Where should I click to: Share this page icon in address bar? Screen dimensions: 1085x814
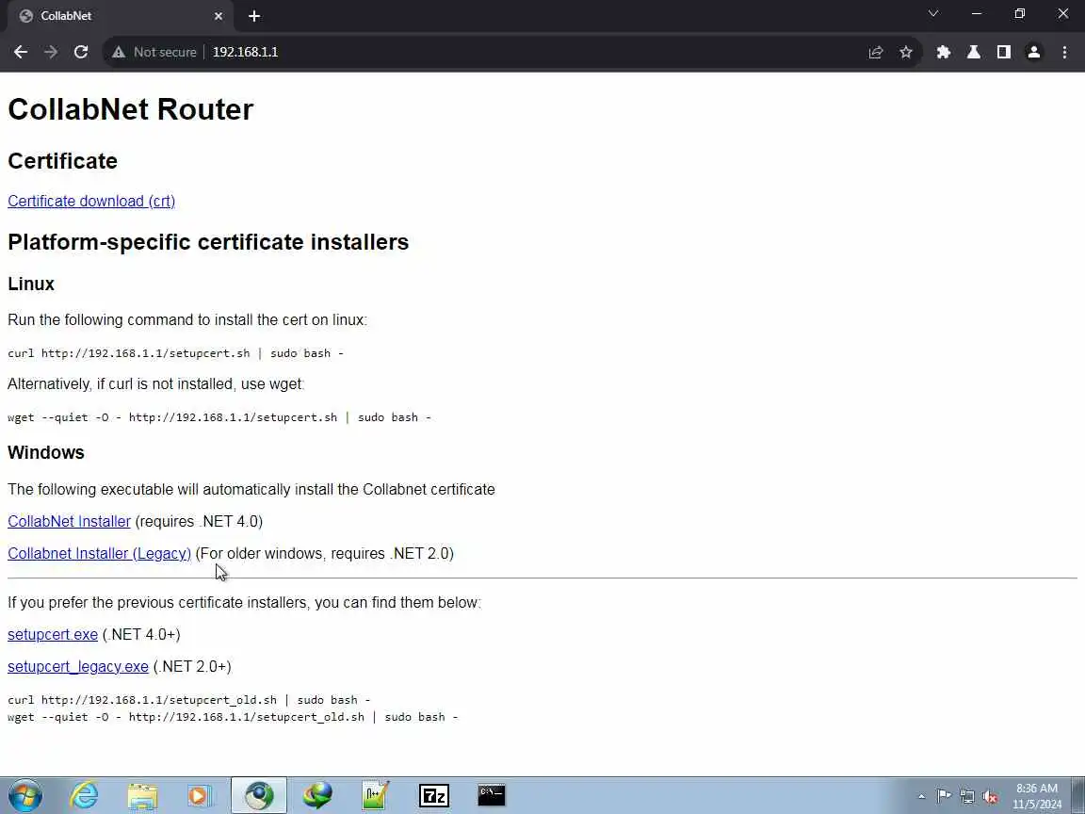pyautogui.click(x=875, y=52)
